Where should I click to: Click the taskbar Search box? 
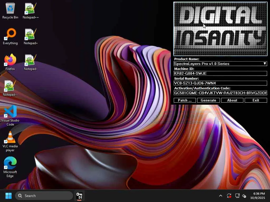pos(44,196)
